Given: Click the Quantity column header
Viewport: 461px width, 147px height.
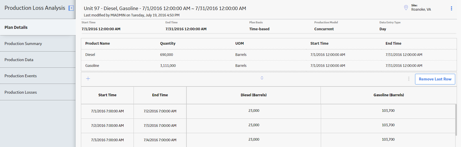Looking at the screenshot, I should [168, 43].
